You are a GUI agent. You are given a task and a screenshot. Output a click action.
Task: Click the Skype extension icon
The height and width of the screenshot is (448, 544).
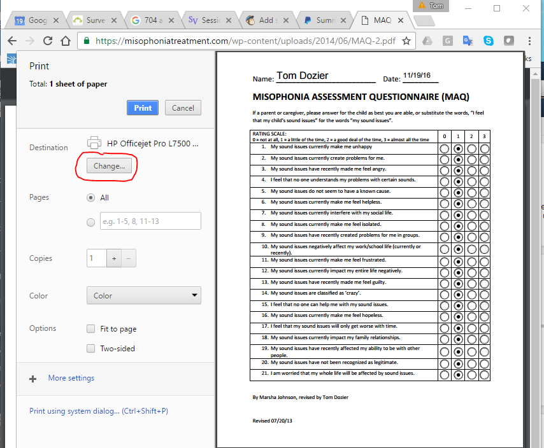pyautogui.click(x=489, y=41)
